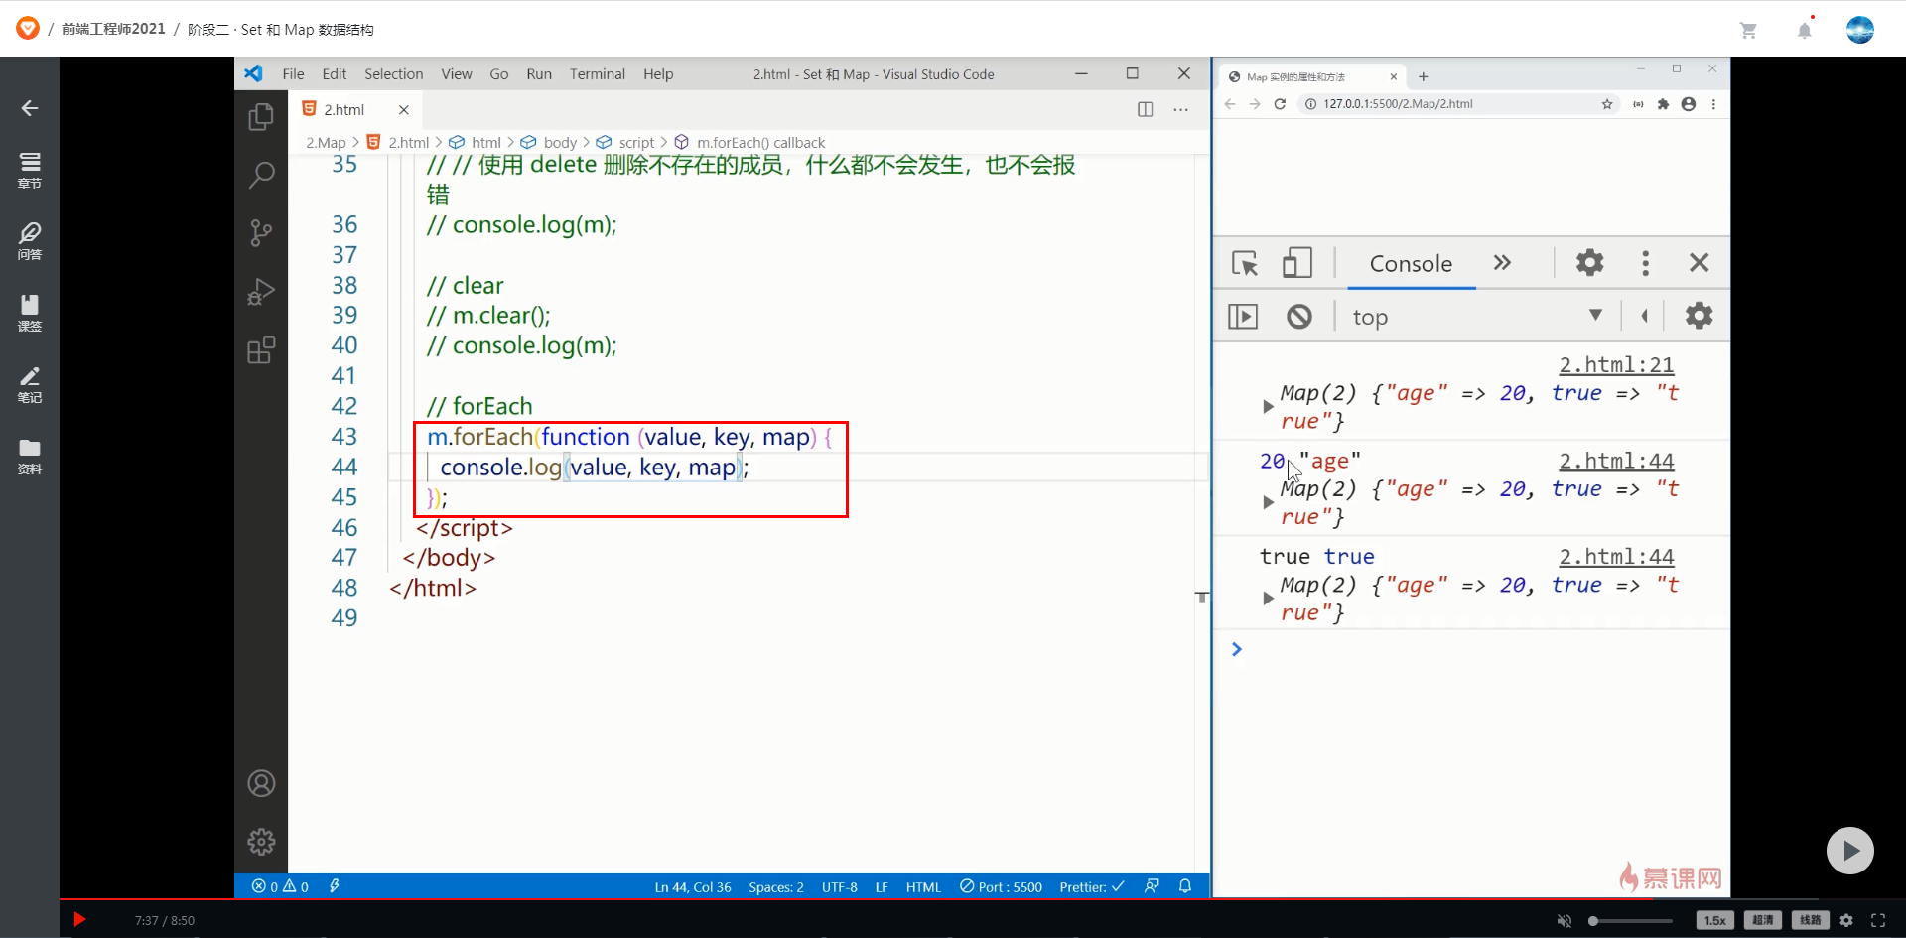Go back with the course sidebar arrow
Viewport: 1906px width, 938px height.
(30, 107)
